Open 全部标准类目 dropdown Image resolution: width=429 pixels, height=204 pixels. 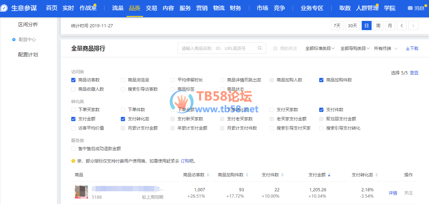pos(320,49)
